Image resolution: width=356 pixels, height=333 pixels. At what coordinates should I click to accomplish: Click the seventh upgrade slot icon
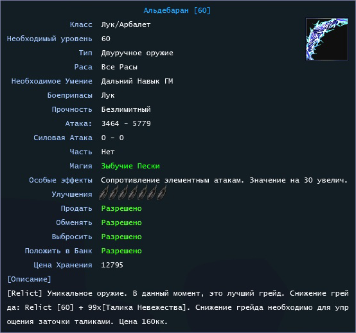point(161,192)
